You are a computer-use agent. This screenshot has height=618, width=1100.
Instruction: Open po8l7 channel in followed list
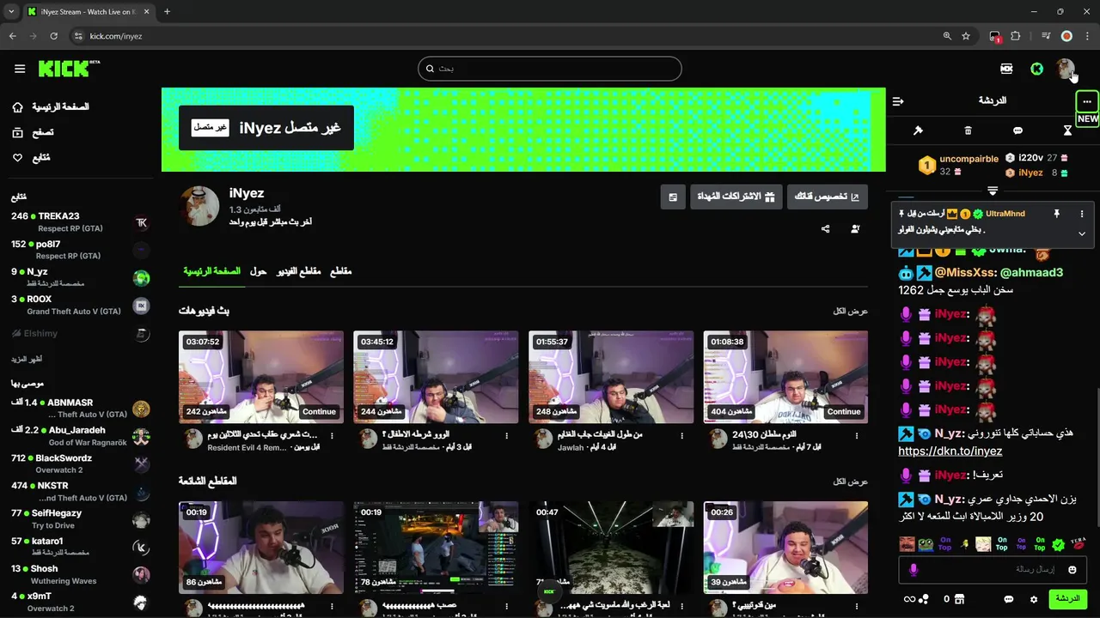point(80,250)
